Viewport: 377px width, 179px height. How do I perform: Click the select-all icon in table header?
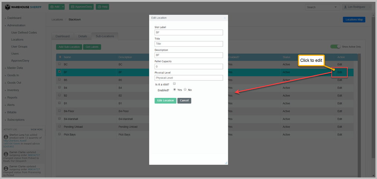60,57
